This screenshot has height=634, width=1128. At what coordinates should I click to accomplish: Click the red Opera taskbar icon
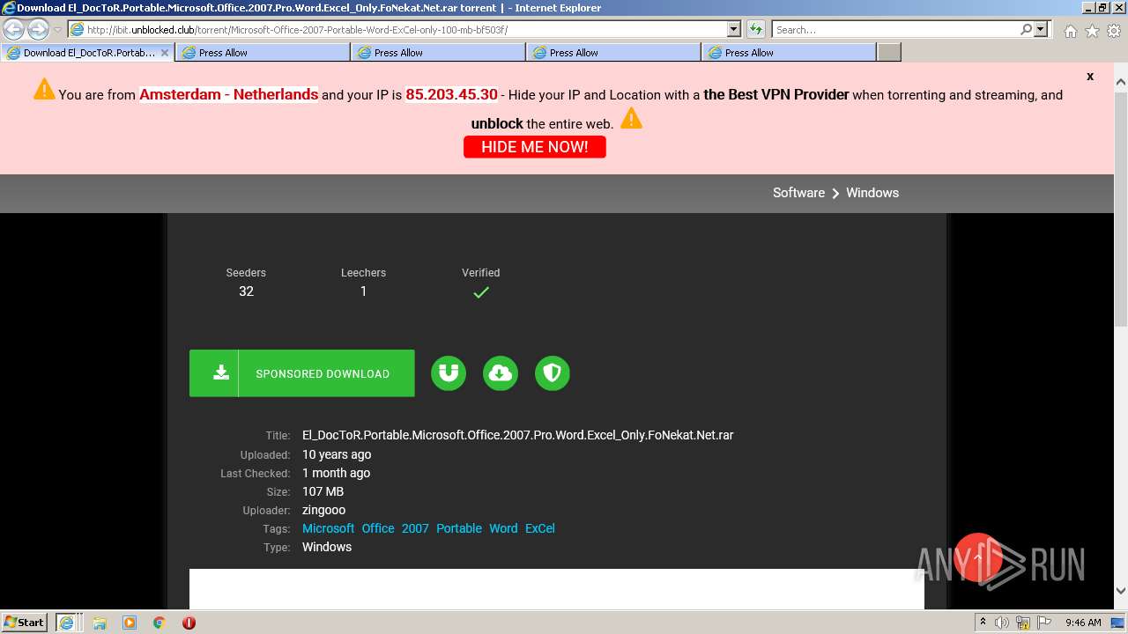pos(189,623)
